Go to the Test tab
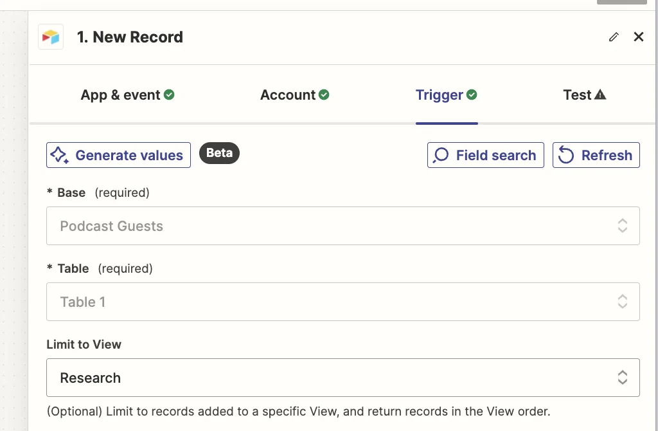 tap(585, 95)
